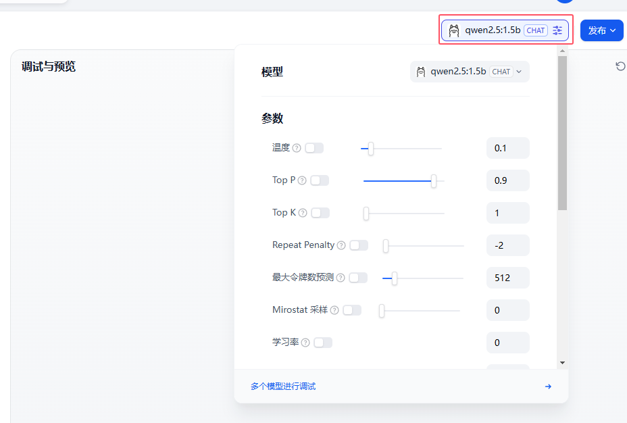Click the help icon beside Repeat Penalty

click(341, 245)
